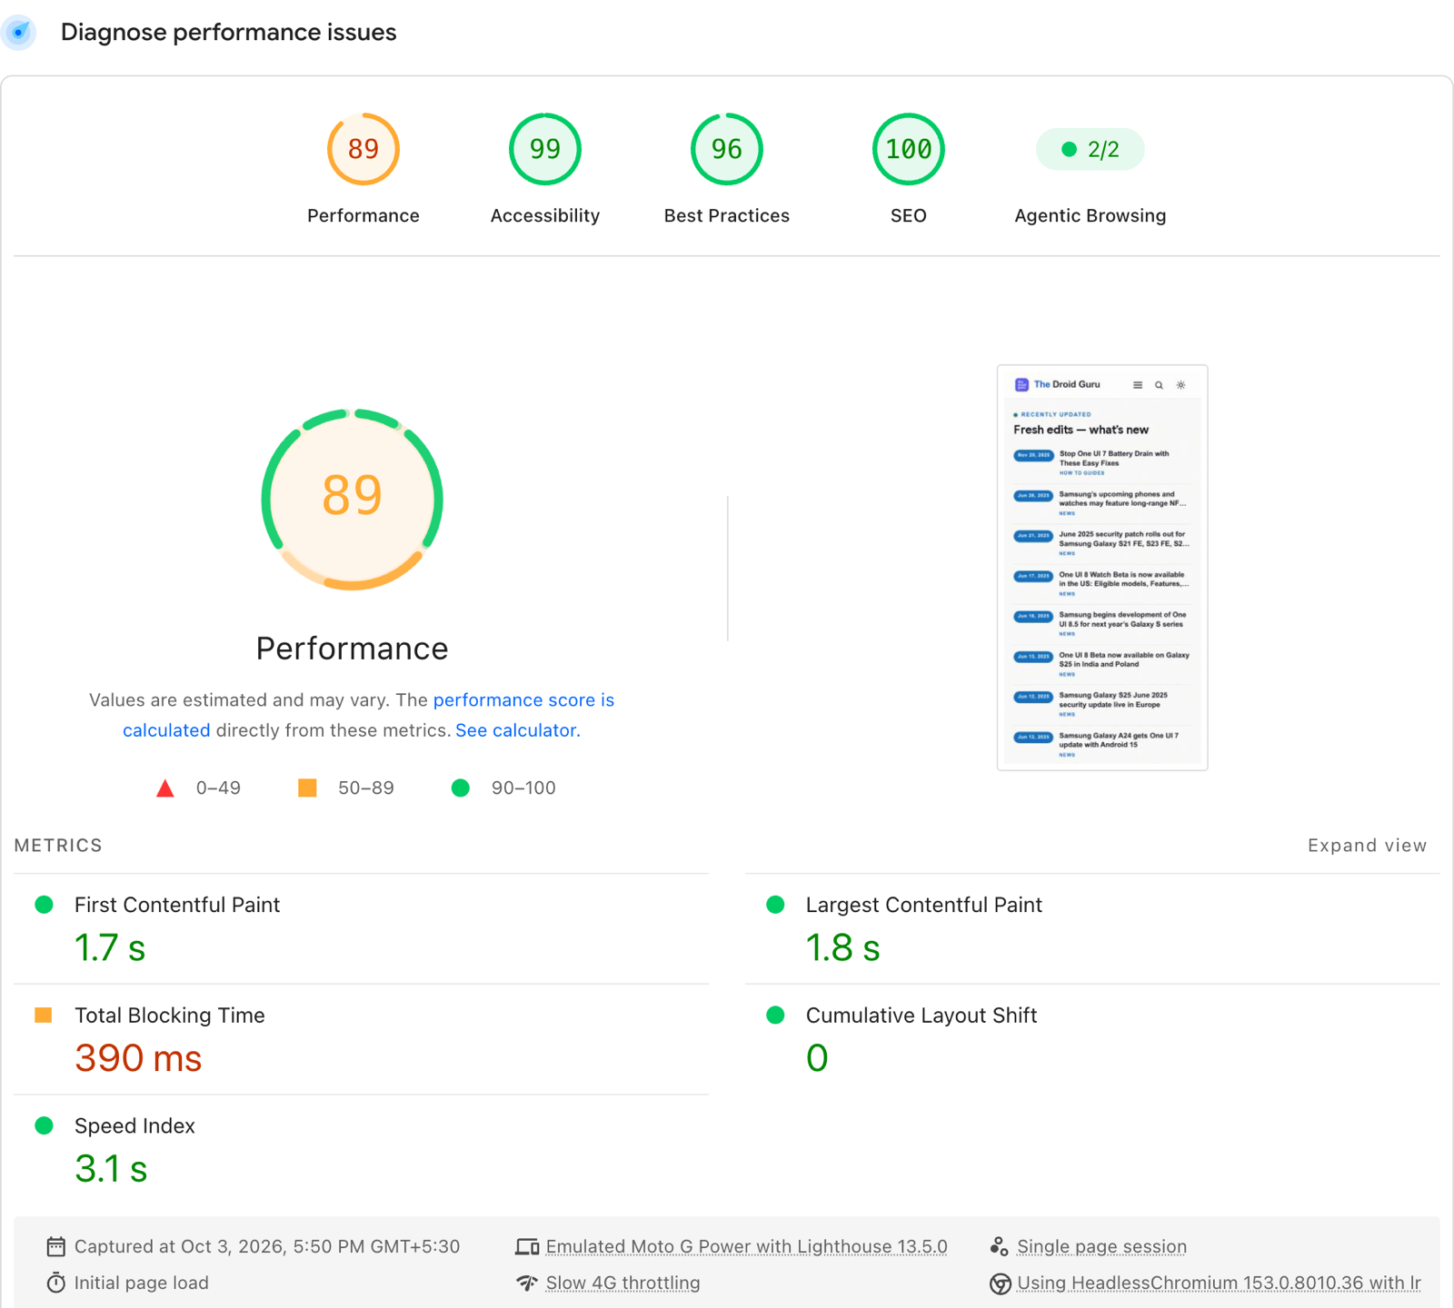Image resolution: width=1454 pixels, height=1308 pixels.
Task: Click the large Performance heading below the gauge
Action: click(x=353, y=649)
